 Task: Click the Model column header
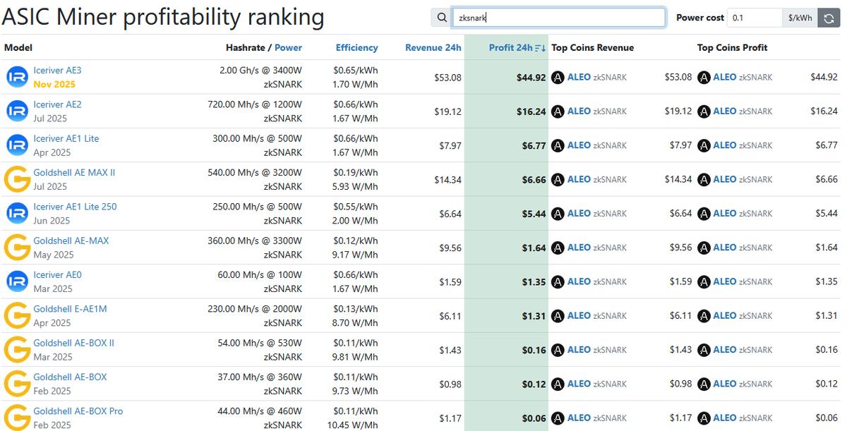point(18,48)
